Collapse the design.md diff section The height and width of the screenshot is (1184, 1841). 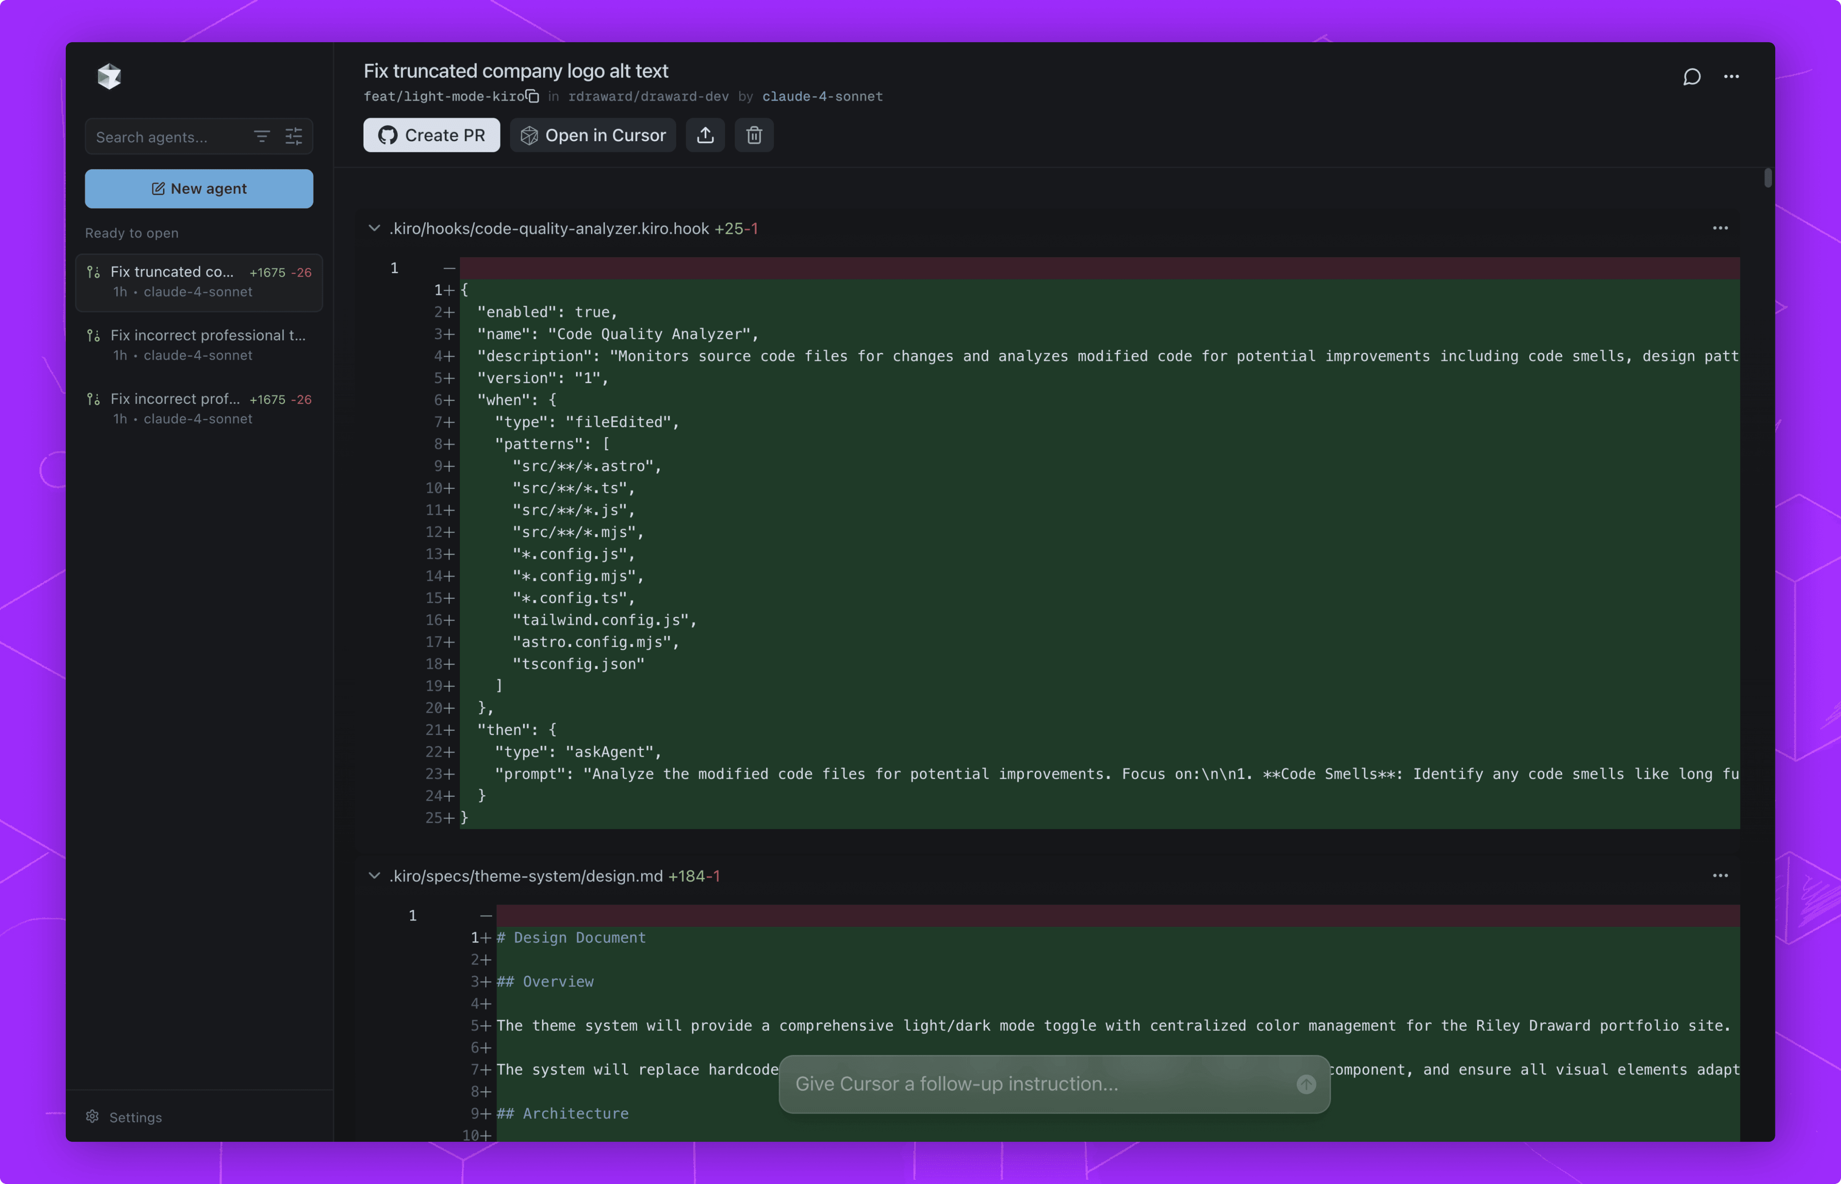pyautogui.click(x=374, y=876)
